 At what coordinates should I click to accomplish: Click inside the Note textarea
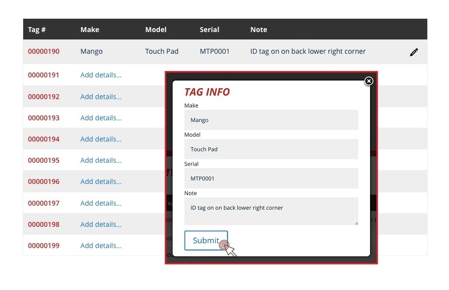click(x=271, y=211)
